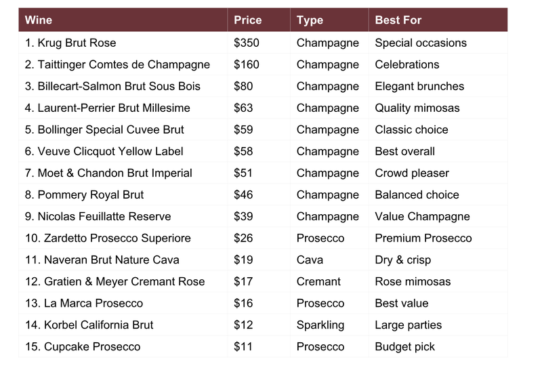Click the Best overall cell

pyautogui.click(x=404, y=151)
